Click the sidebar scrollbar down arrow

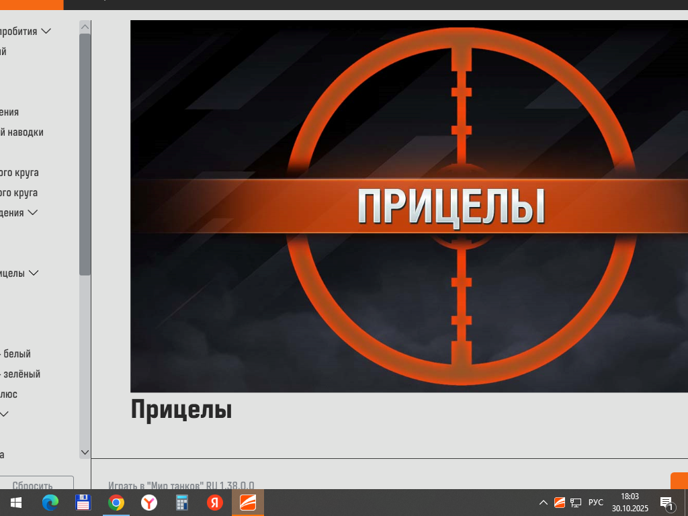(85, 452)
